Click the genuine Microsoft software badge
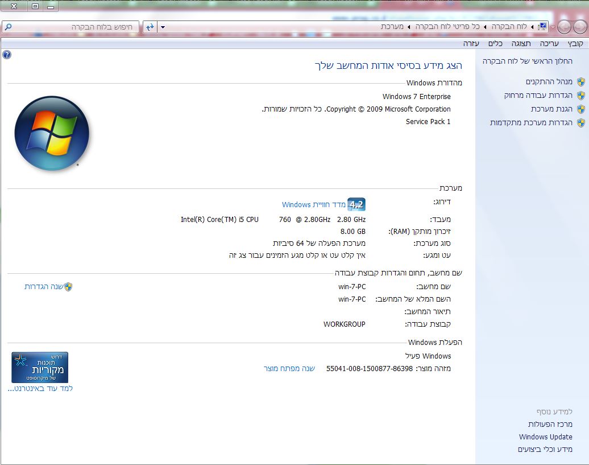The width and height of the screenshot is (589, 465). click(x=40, y=367)
